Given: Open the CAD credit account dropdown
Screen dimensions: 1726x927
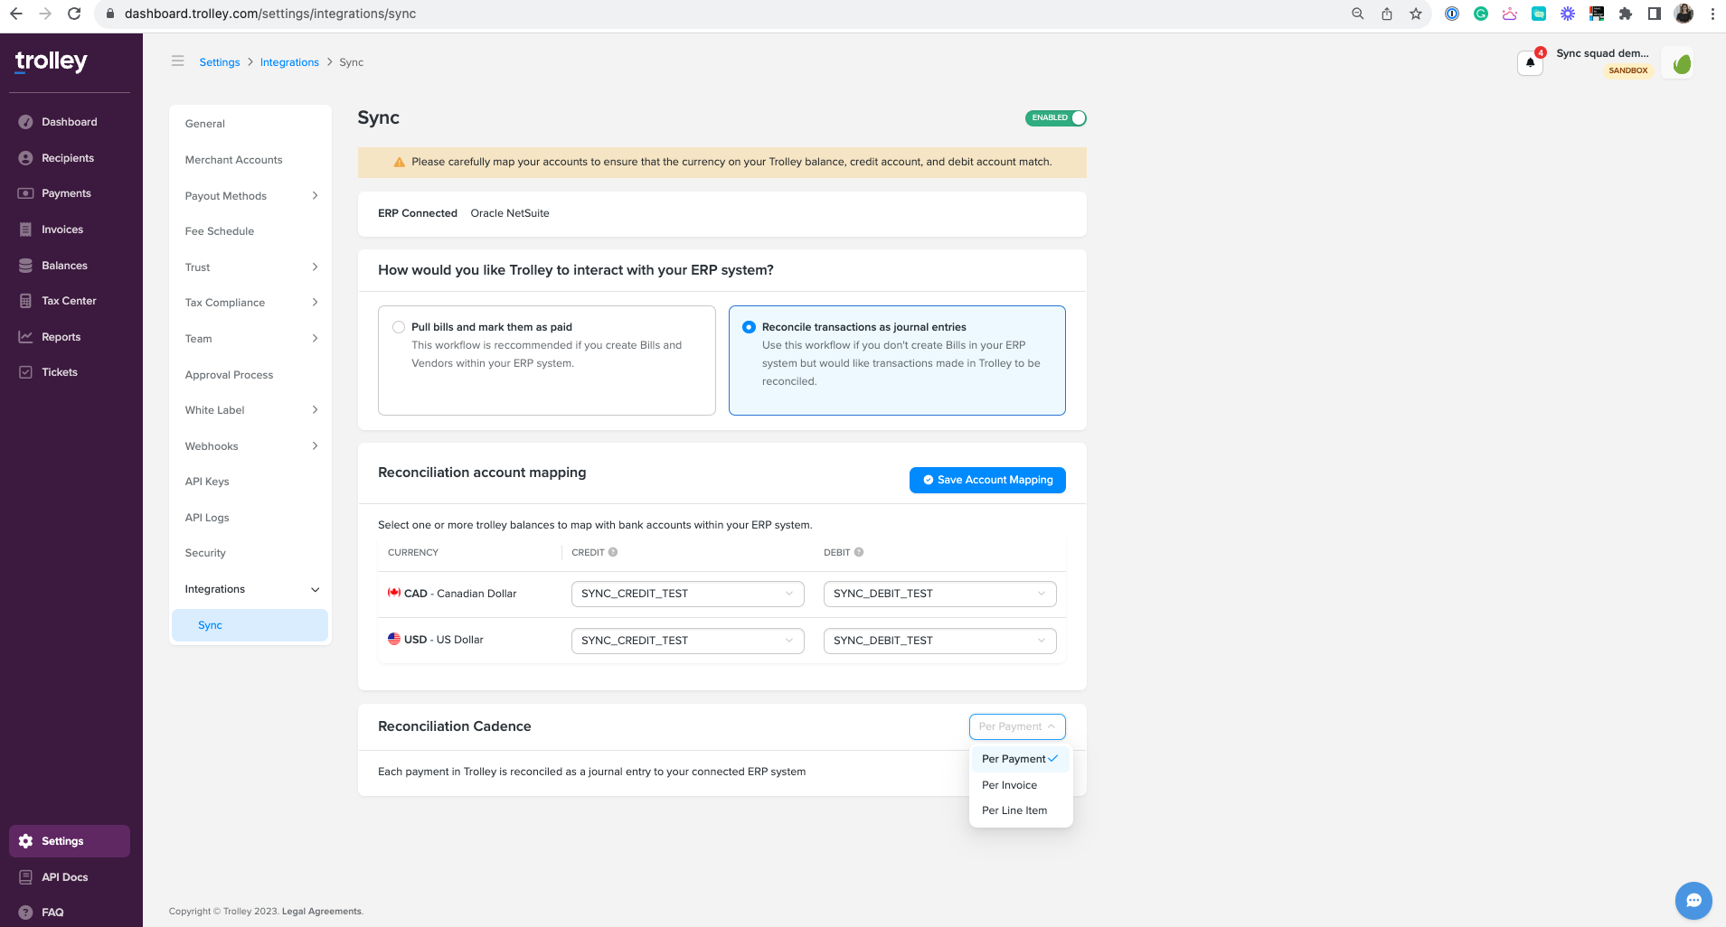Looking at the screenshot, I should click(687, 594).
